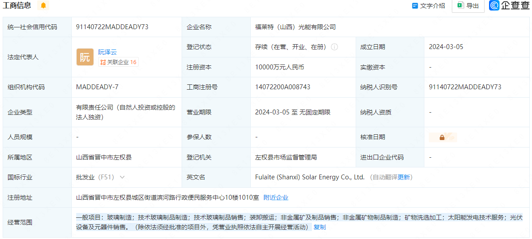Click the 导出 export button

(468, 6)
